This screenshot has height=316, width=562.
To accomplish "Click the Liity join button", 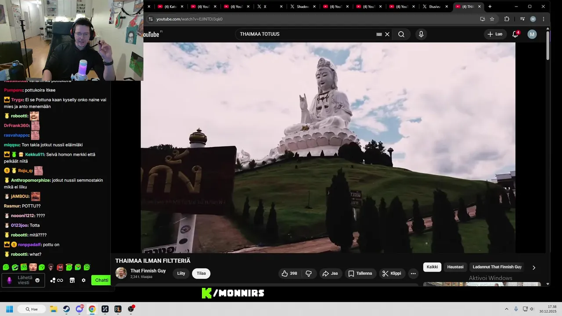I will [x=181, y=273].
